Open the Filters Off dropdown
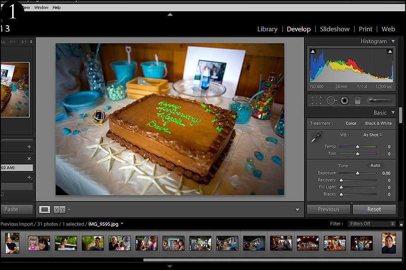The width and height of the screenshot is (406, 270). (372, 224)
